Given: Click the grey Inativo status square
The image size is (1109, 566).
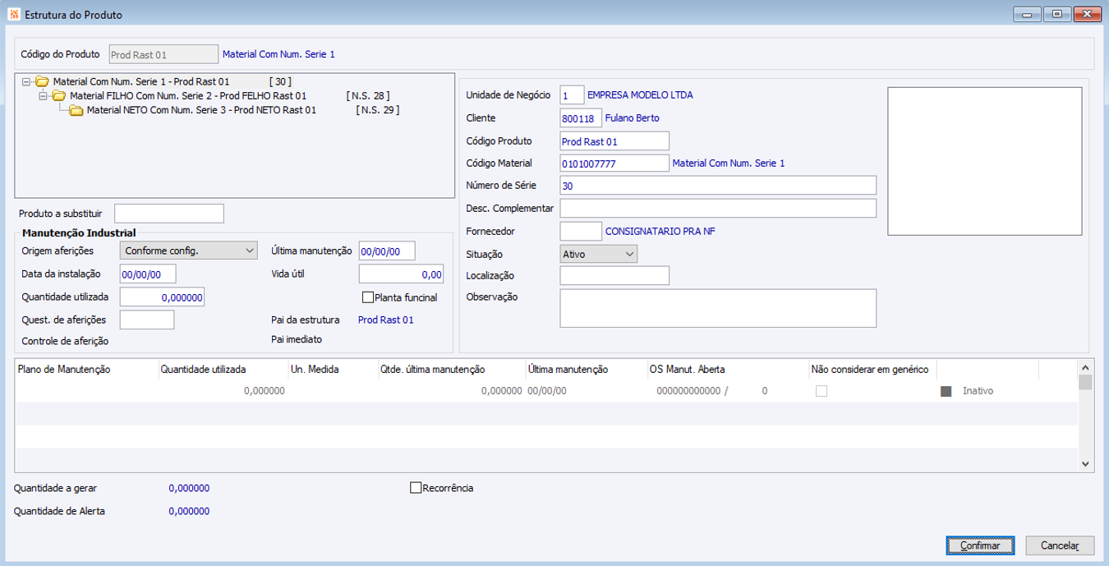Looking at the screenshot, I should [x=946, y=391].
